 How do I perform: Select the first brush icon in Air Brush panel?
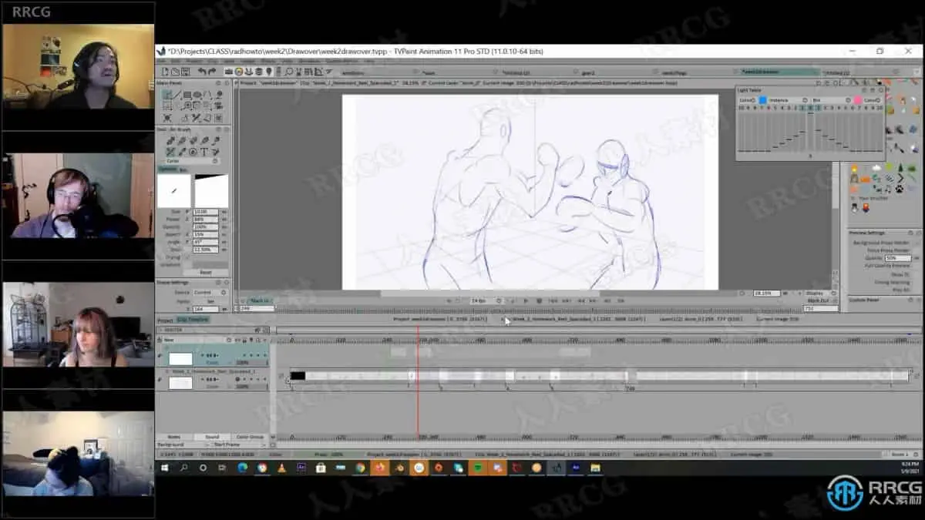click(x=170, y=141)
